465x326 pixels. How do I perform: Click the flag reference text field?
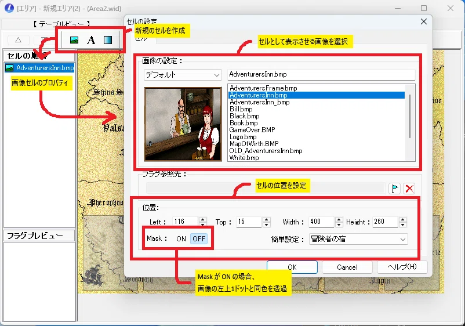point(266,189)
